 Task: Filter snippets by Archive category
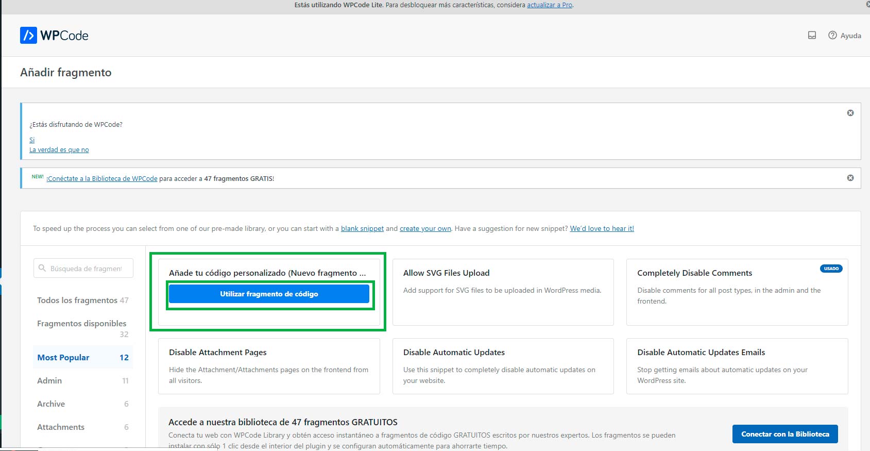[83, 404]
